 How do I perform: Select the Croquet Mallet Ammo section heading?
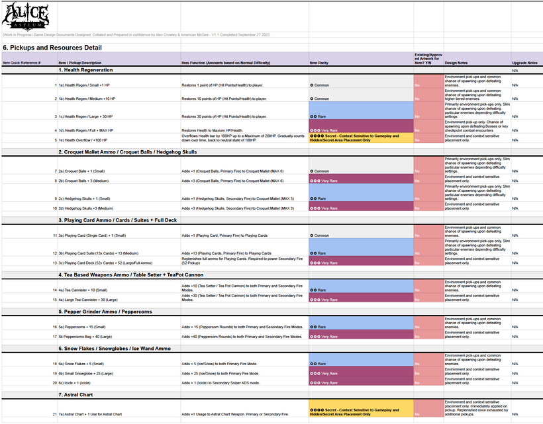tap(127, 152)
